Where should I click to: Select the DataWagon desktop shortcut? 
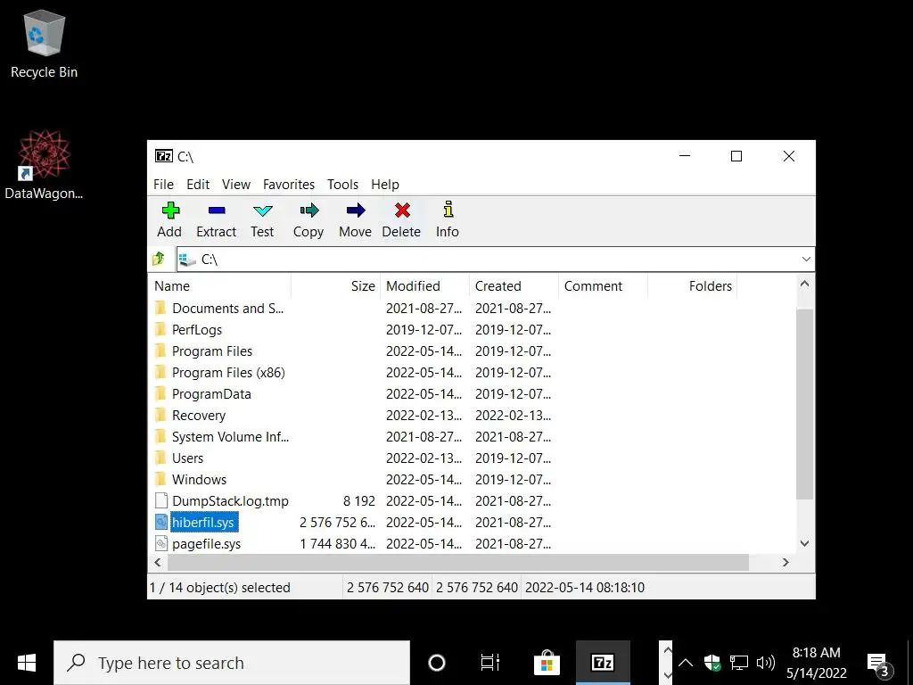click(44, 165)
